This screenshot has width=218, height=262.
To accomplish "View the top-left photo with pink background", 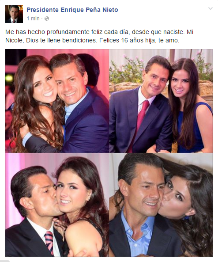I will point(57,101).
